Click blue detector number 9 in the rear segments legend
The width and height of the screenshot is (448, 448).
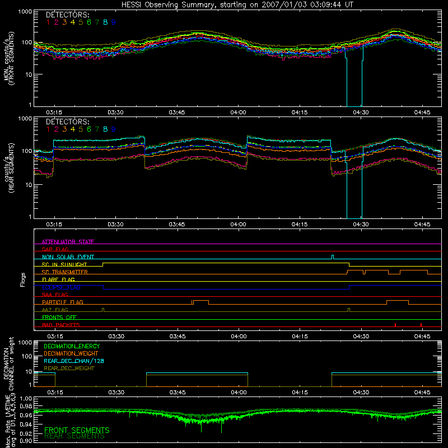[x=114, y=129]
